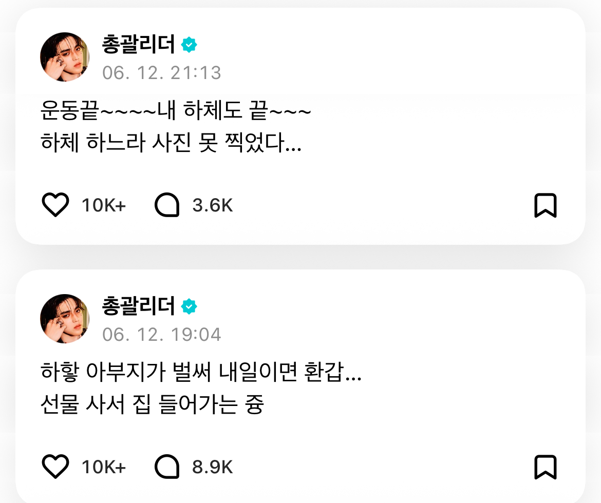Click verified badge on the 21:13 post

pos(189,45)
